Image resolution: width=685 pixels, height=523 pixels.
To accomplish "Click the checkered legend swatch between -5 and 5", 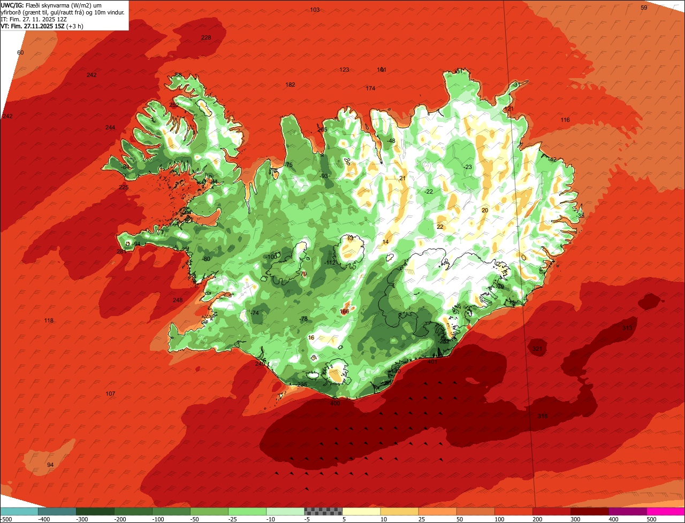I will pyautogui.click(x=323, y=511).
